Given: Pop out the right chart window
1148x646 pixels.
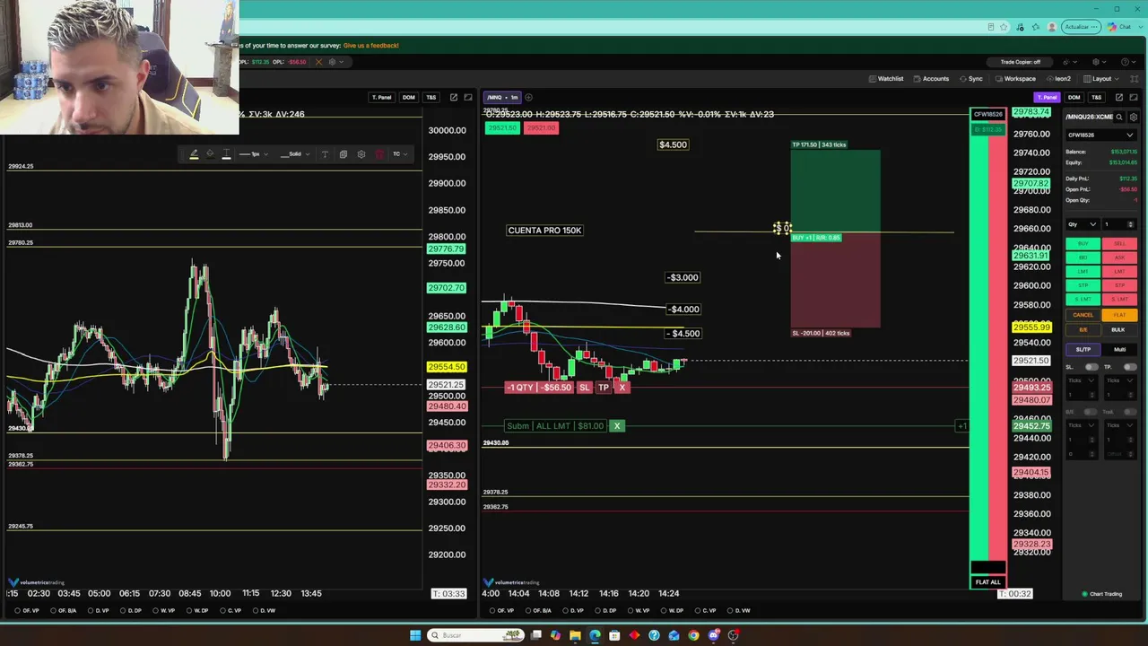Looking at the screenshot, I should [x=1118, y=97].
